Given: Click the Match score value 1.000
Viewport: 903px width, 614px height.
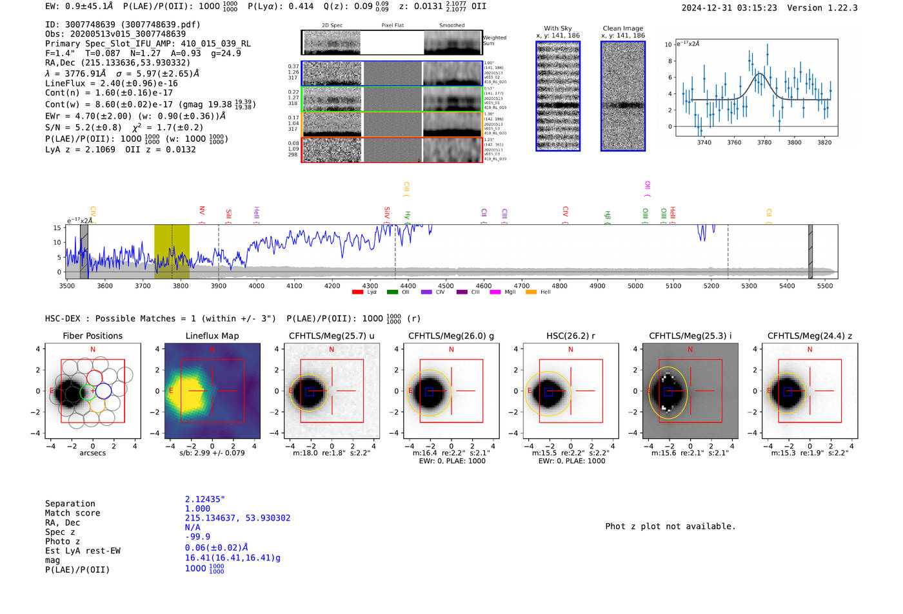Looking at the screenshot, I should [197, 508].
